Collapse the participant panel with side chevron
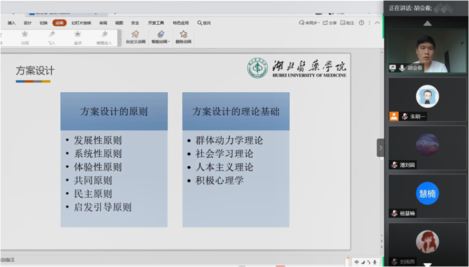Screen dimensions: 469x267 pos(380,148)
